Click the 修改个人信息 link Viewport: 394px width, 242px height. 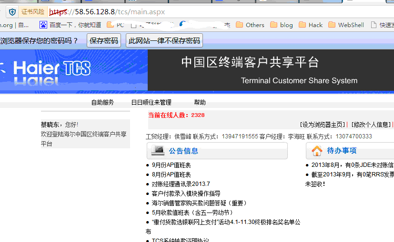[371, 125]
